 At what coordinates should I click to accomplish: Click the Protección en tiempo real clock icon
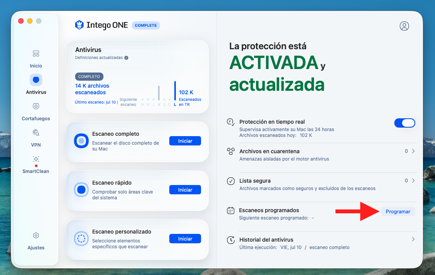(230, 122)
